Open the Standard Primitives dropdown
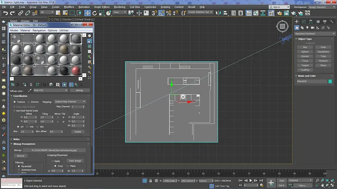This screenshot has width=337, height=189. pyautogui.click(x=315, y=34)
